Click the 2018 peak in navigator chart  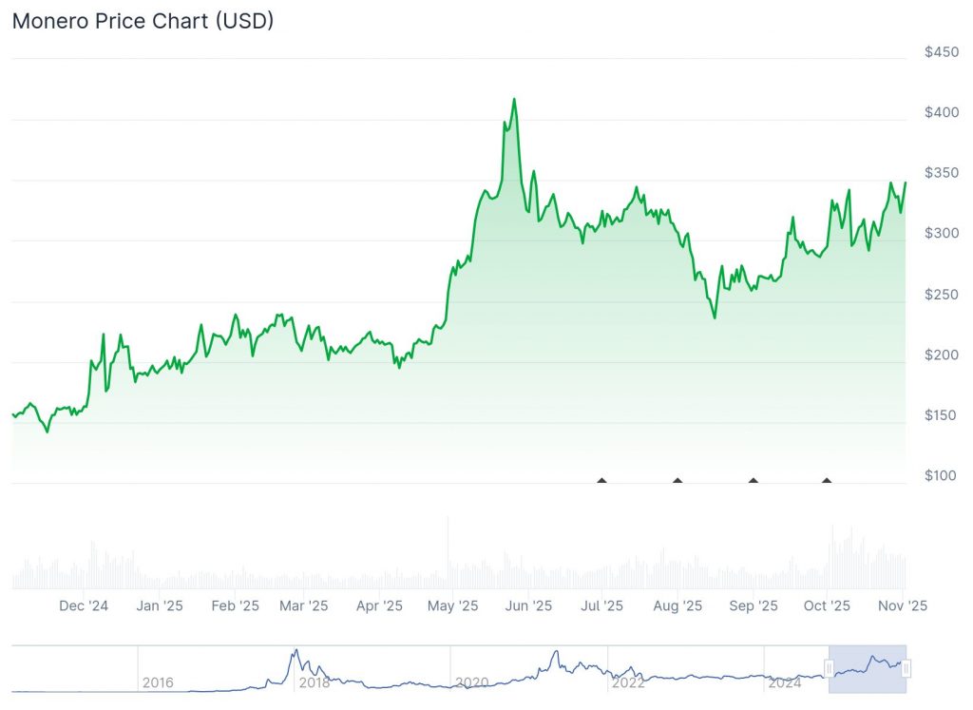[x=296, y=652]
